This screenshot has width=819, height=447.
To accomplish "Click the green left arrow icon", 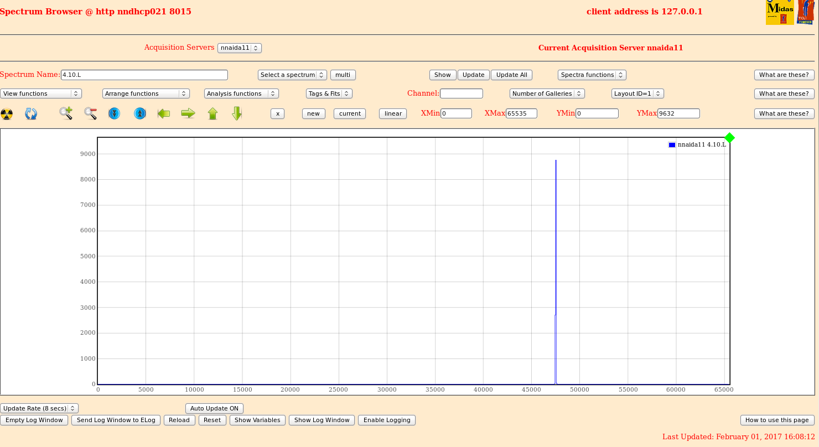I will click(x=164, y=113).
